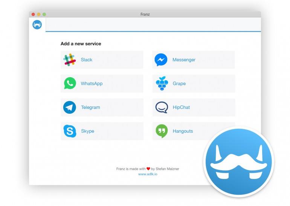
Task: Pick the HipChat speech bubble icon
Action: [162, 107]
